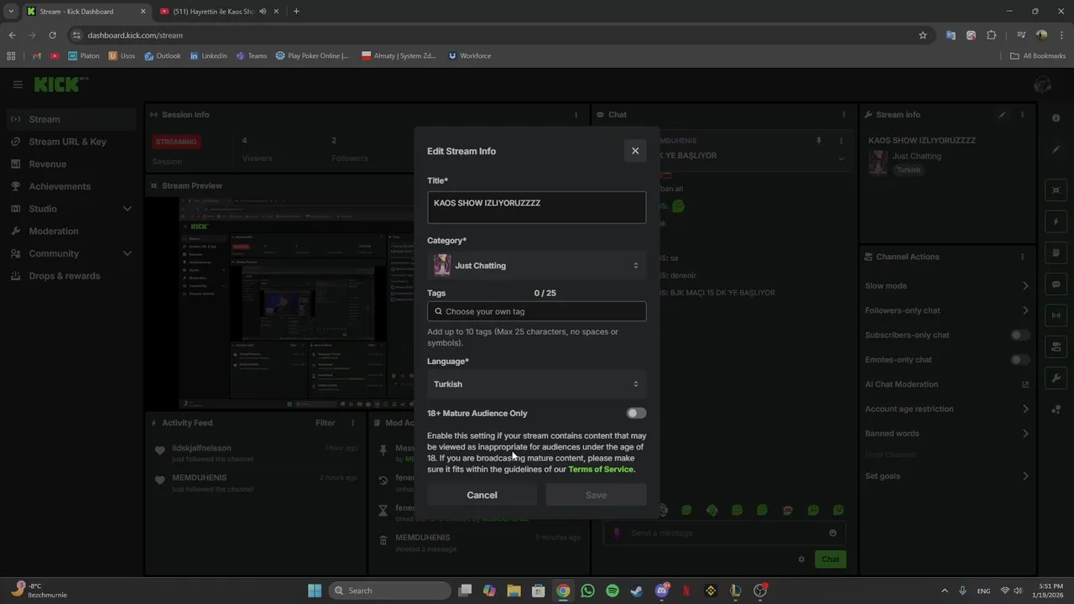The height and width of the screenshot is (604, 1074).
Task: Open Revenue in the left sidebar
Action: point(70,164)
